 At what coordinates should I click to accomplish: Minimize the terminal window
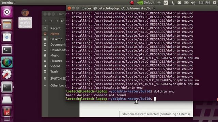[x=73, y=8]
